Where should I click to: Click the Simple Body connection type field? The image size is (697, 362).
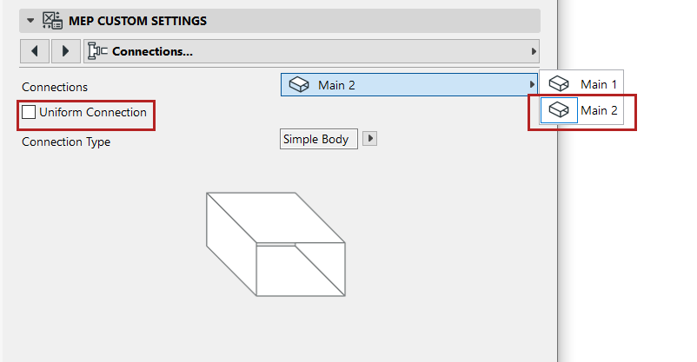[318, 139]
